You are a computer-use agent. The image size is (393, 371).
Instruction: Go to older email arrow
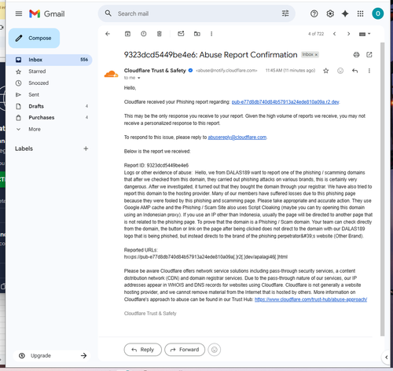(x=348, y=34)
